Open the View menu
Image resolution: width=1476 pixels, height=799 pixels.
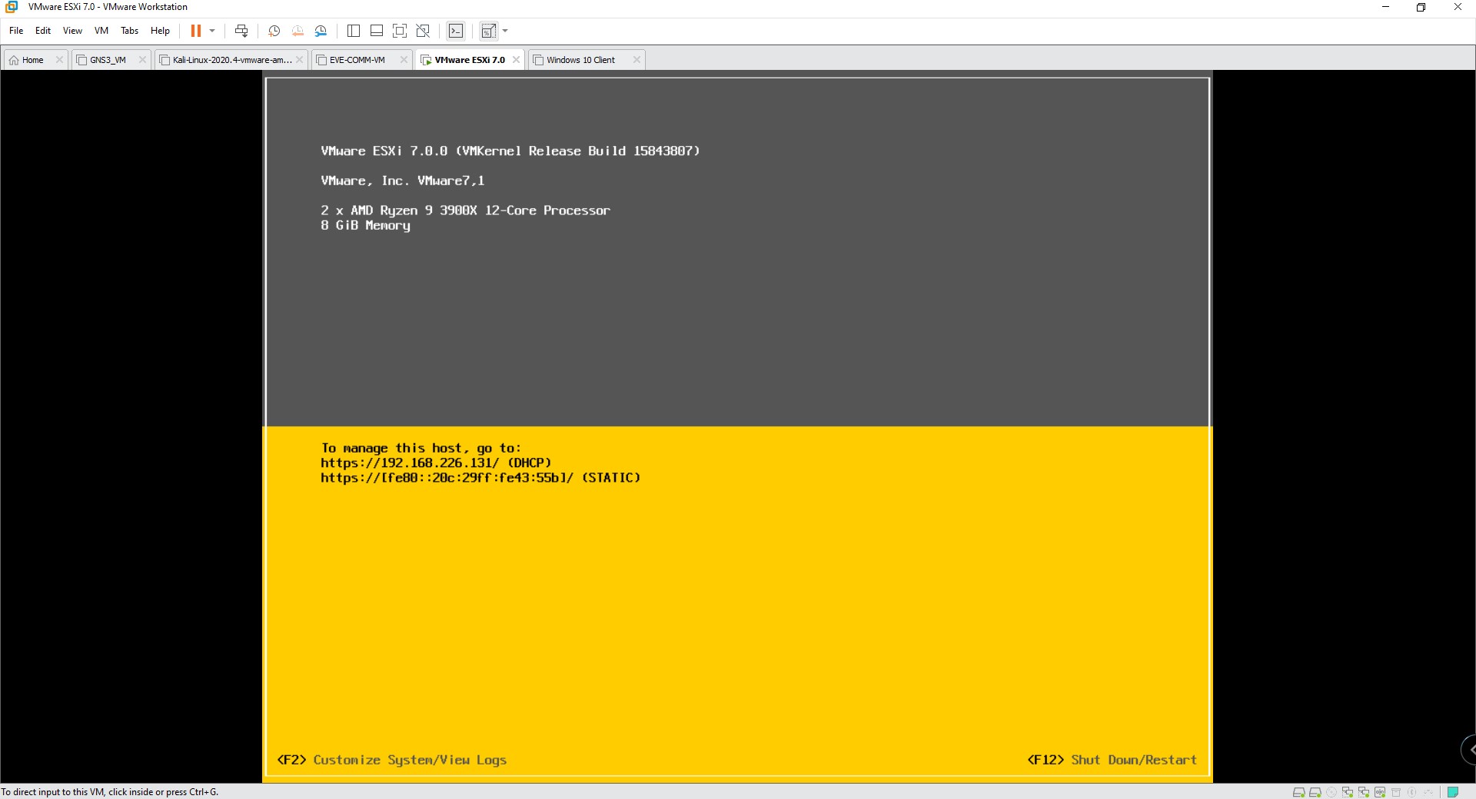[72, 31]
